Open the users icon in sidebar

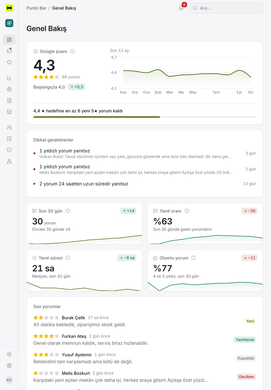click(9, 128)
